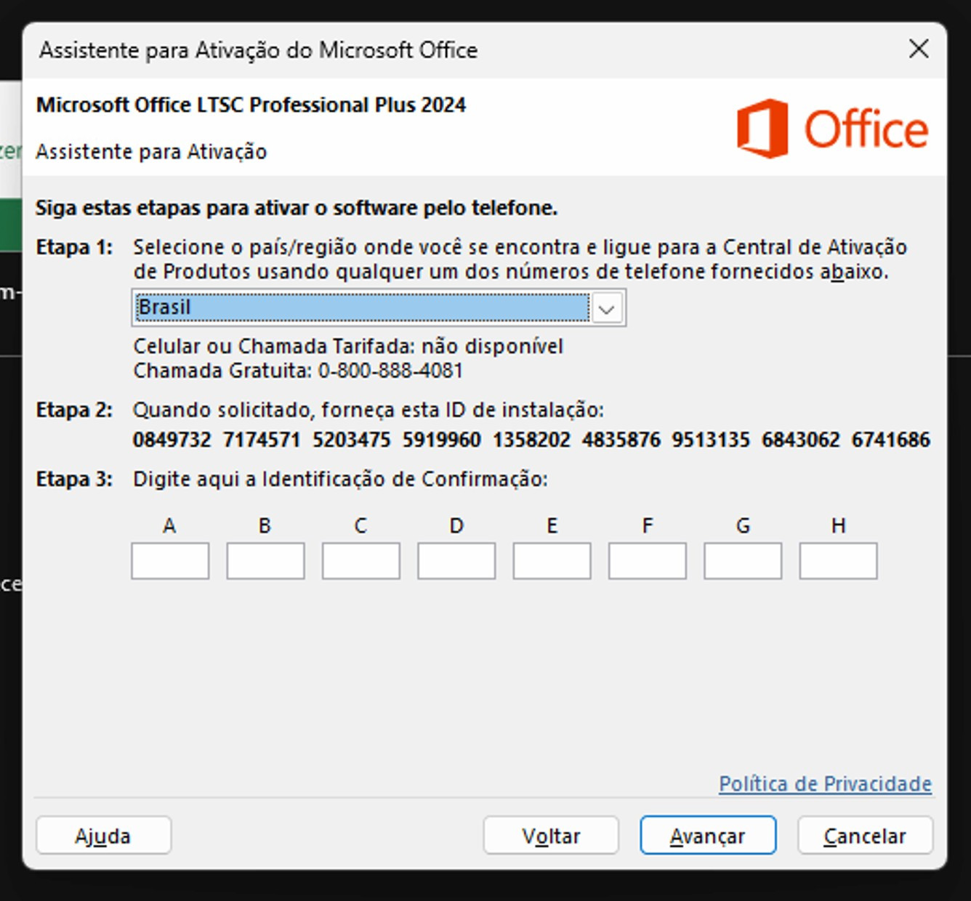Click the 'Etapa 1:' label
The width and height of the screenshot is (971, 901).
tap(74, 247)
